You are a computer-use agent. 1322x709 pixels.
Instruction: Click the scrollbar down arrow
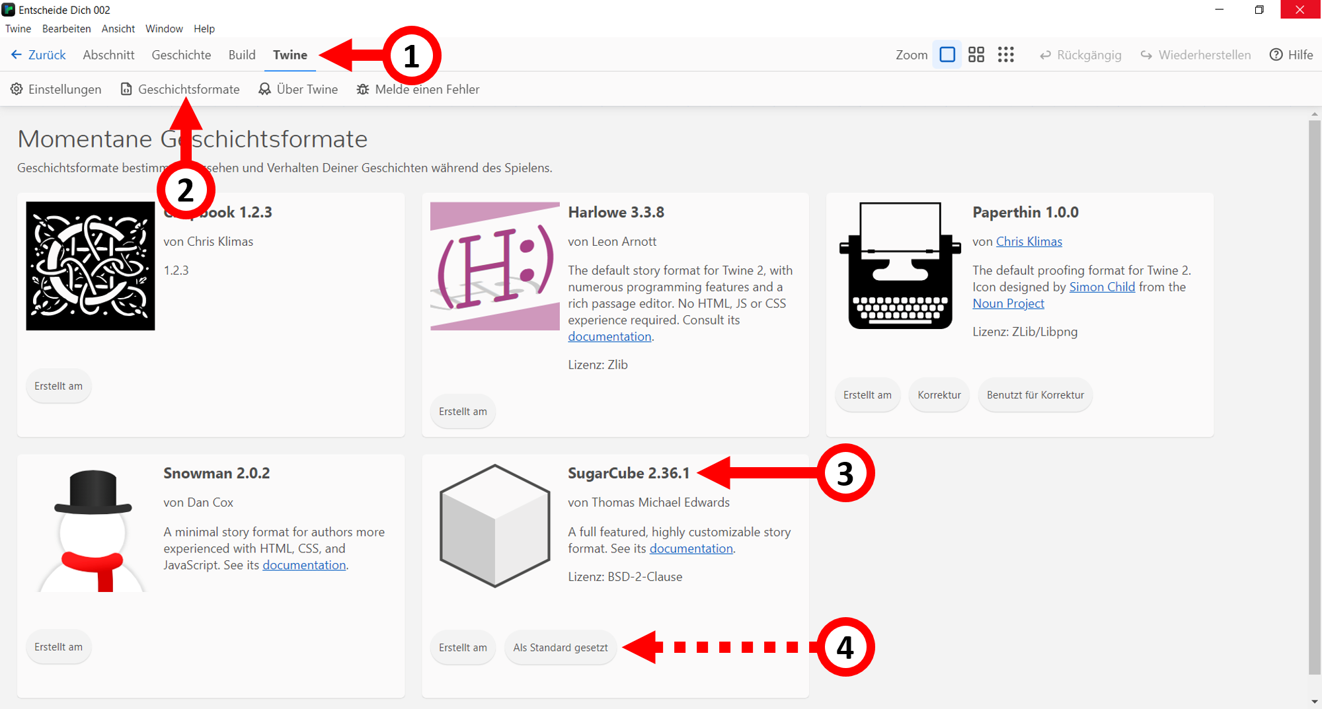[1314, 702]
